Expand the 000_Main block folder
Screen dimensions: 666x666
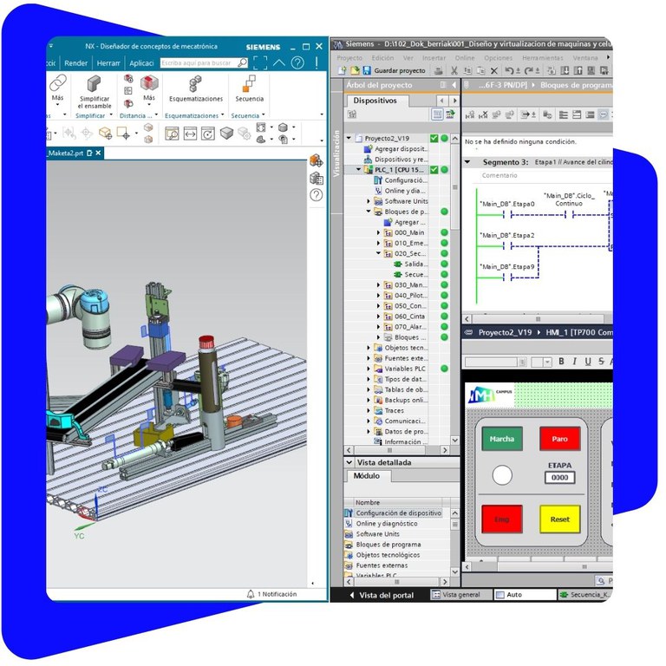click(x=378, y=232)
